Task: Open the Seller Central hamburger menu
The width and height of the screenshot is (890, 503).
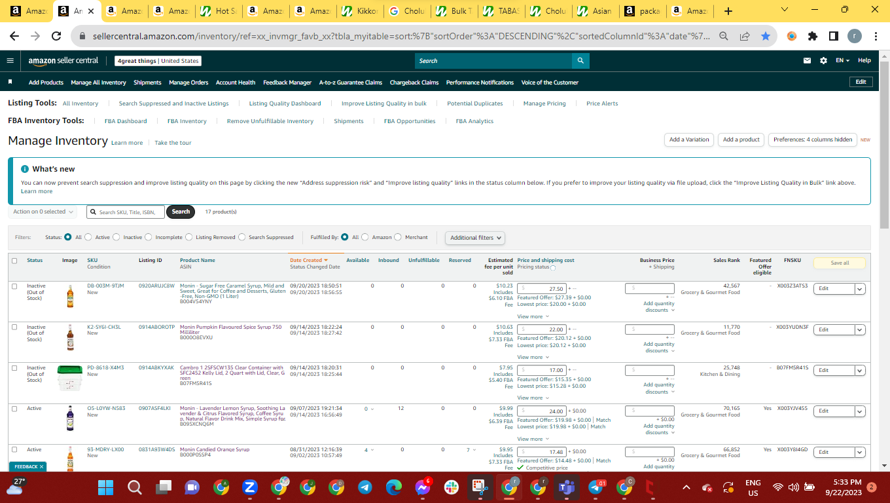Action: (10, 60)
